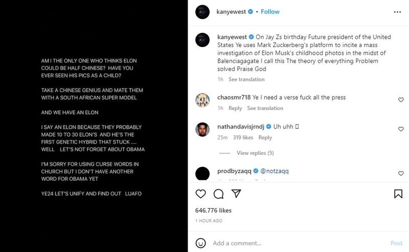Expand View replies (5)

[x=255, y=153]
